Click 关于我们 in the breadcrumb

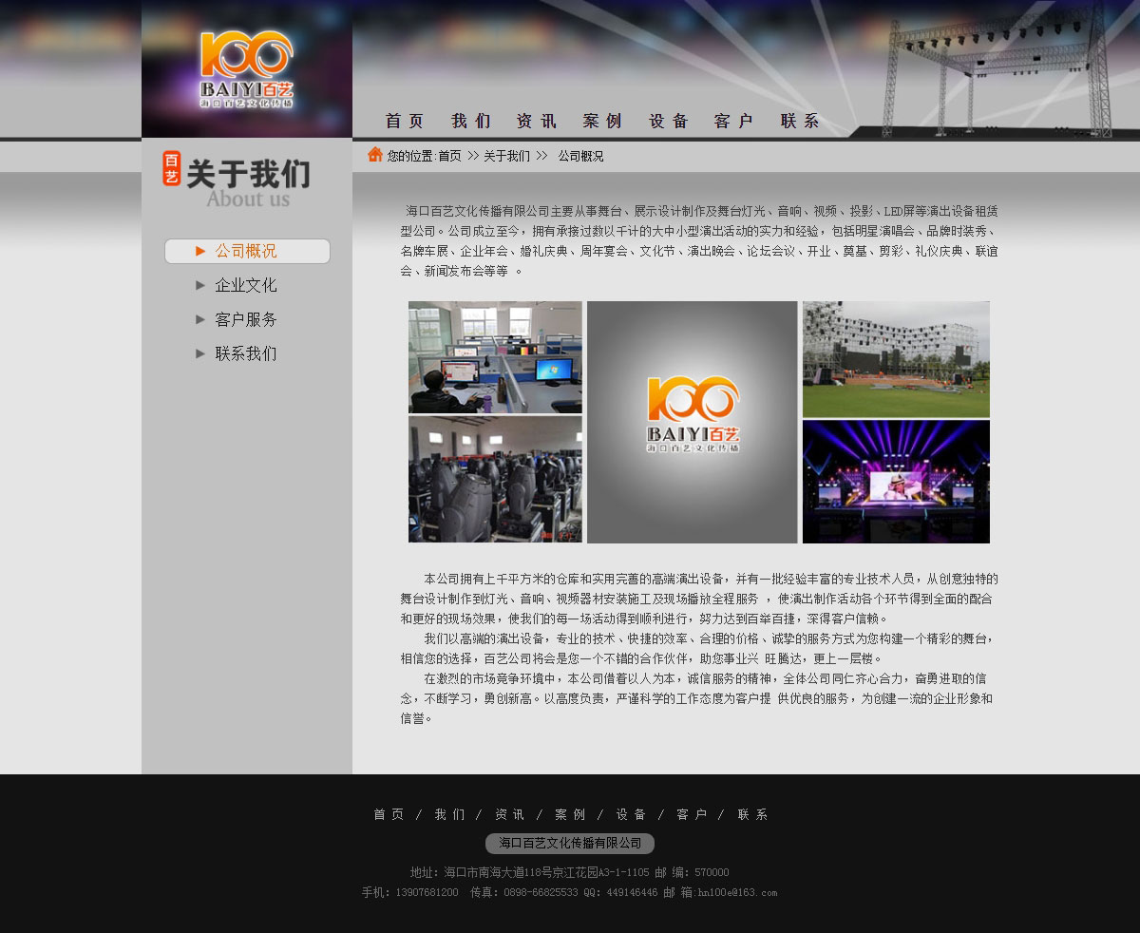point(506,156)
